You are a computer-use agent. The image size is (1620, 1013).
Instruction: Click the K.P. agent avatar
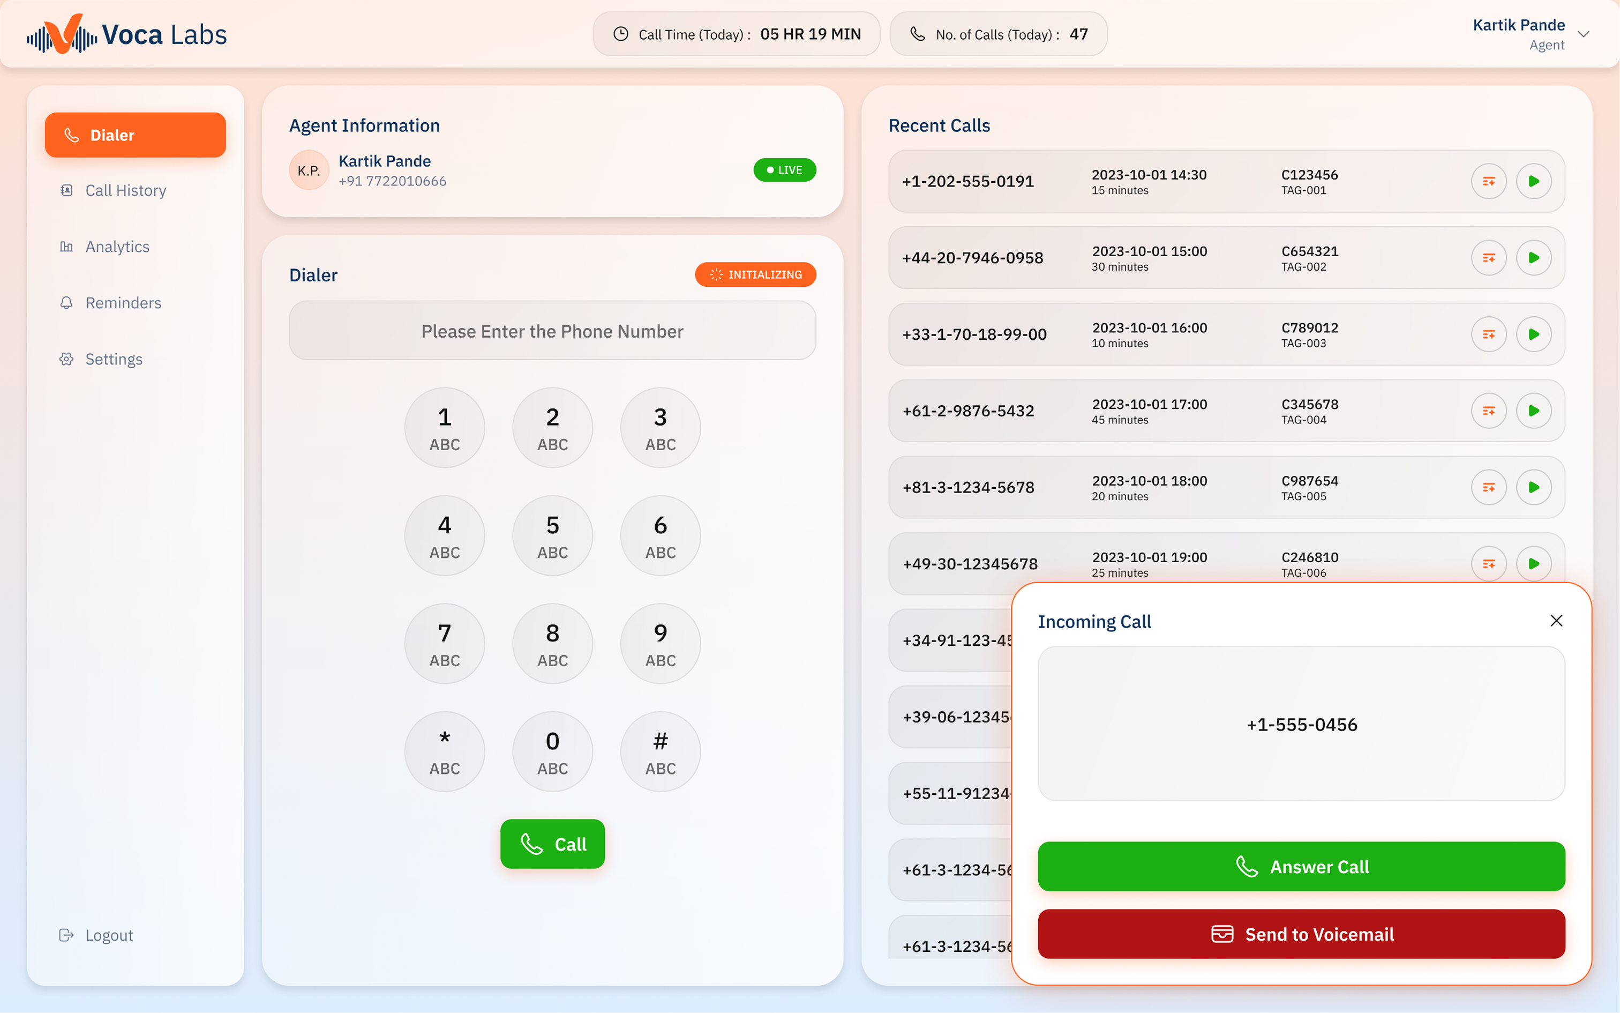309,170
